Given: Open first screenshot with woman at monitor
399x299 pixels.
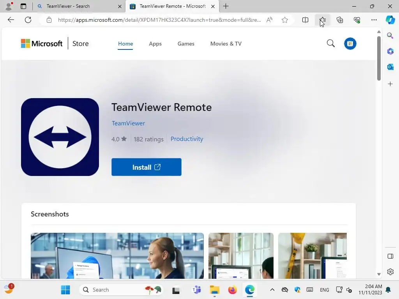Looking at the screenshot, I should point(117,256).
